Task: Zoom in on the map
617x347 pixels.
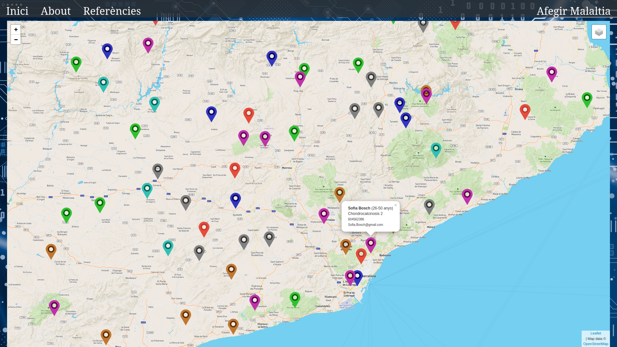Action: point(16,30)
